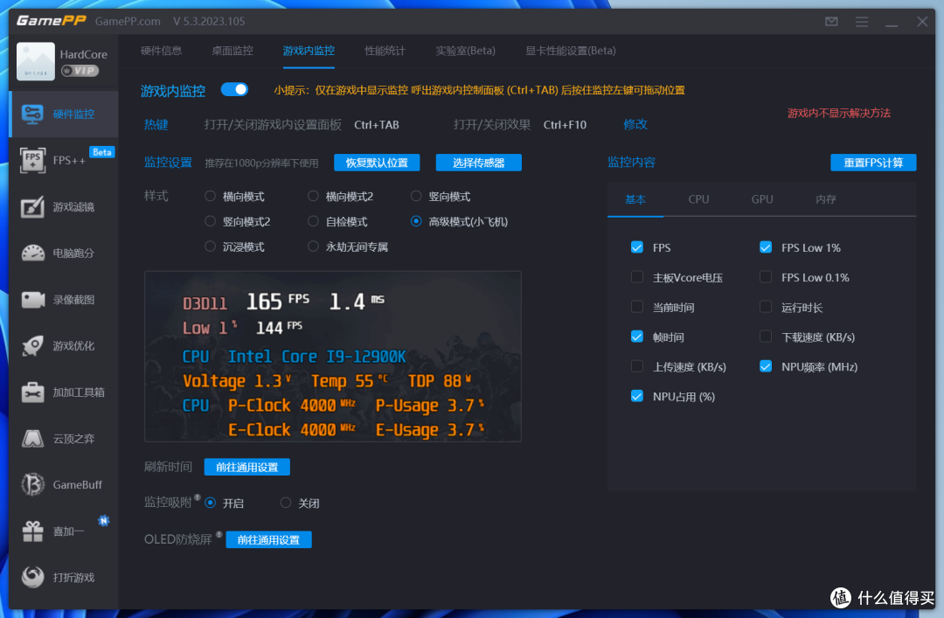Click the mail icon in title bar
Viewport: 944px width, 618px height.
pyautogui.click(x=831, y=22)
